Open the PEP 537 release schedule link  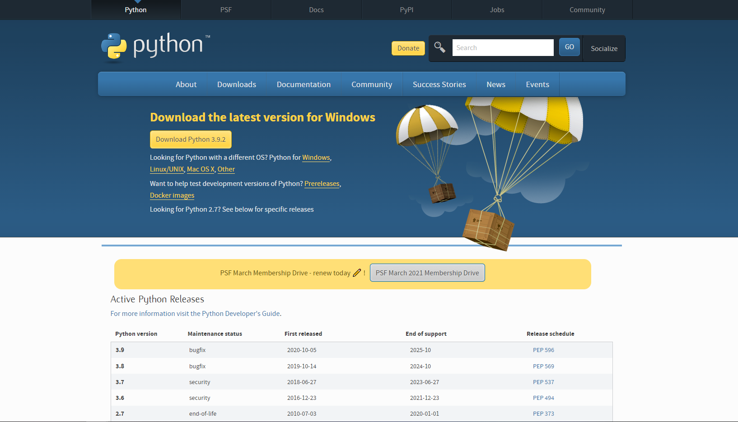point(543,382)
